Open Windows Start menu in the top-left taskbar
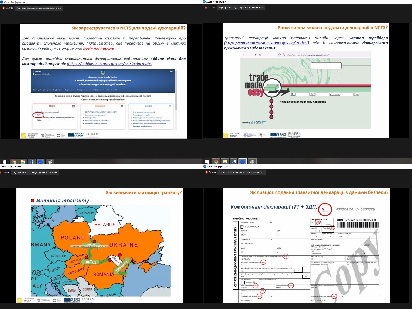 (x=4, y=162)
